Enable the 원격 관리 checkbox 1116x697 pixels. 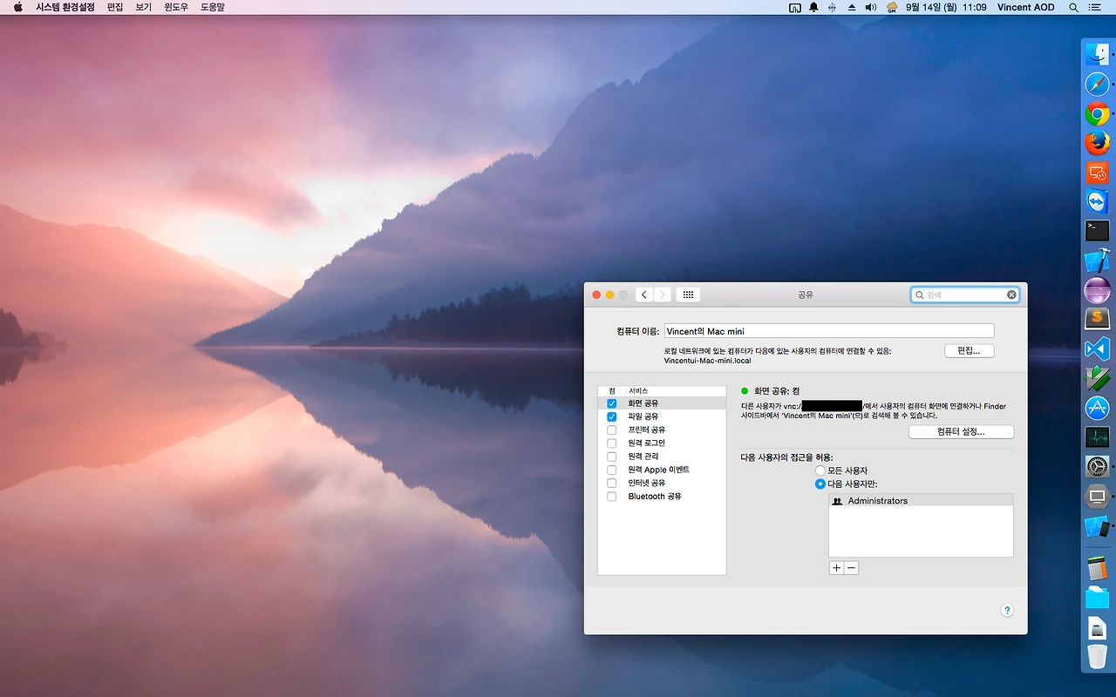pos(612,457)
